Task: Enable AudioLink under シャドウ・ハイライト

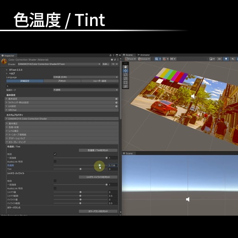Action: pyautogui.click(x=55, y=188)
